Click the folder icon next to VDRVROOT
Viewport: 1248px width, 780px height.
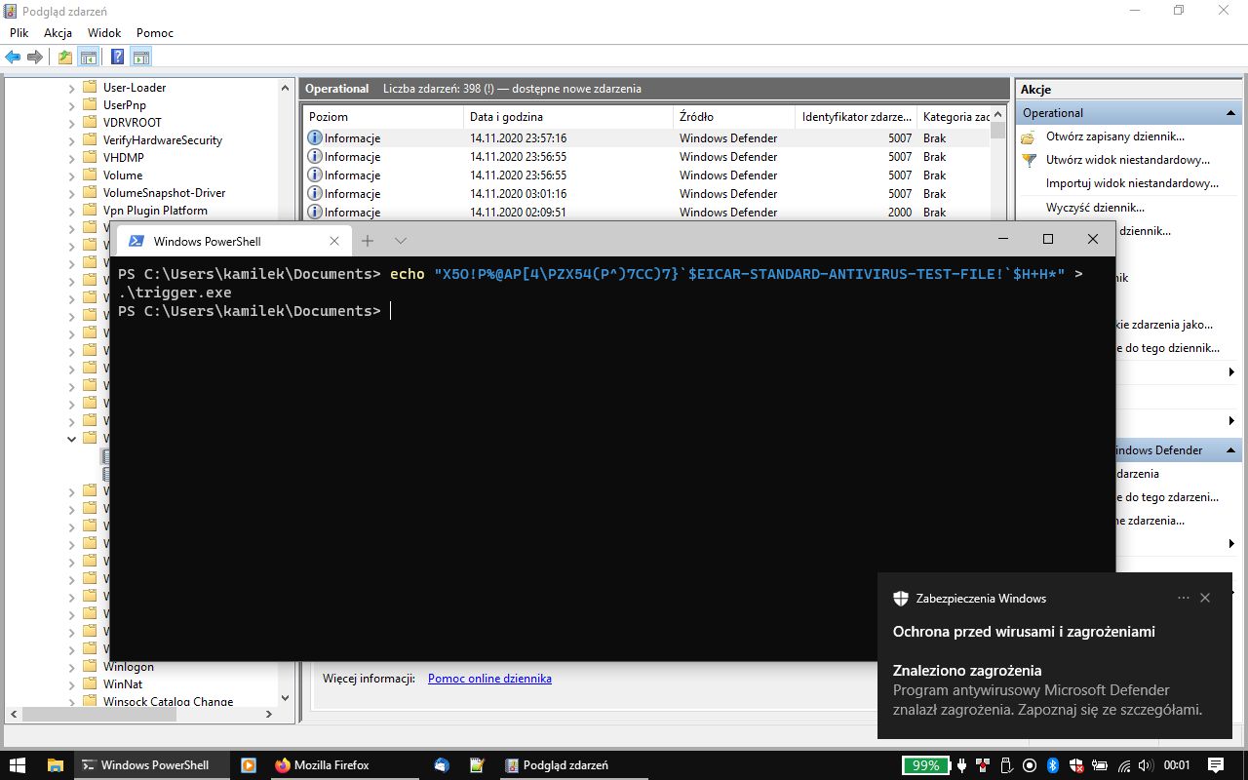pyautogui.click(x=91, y=123)
